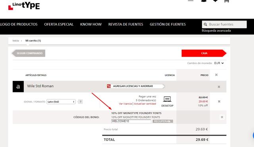This screenshot has width=254, height=147.
Task: Click the 10% off label
Action: click(203, 106)
